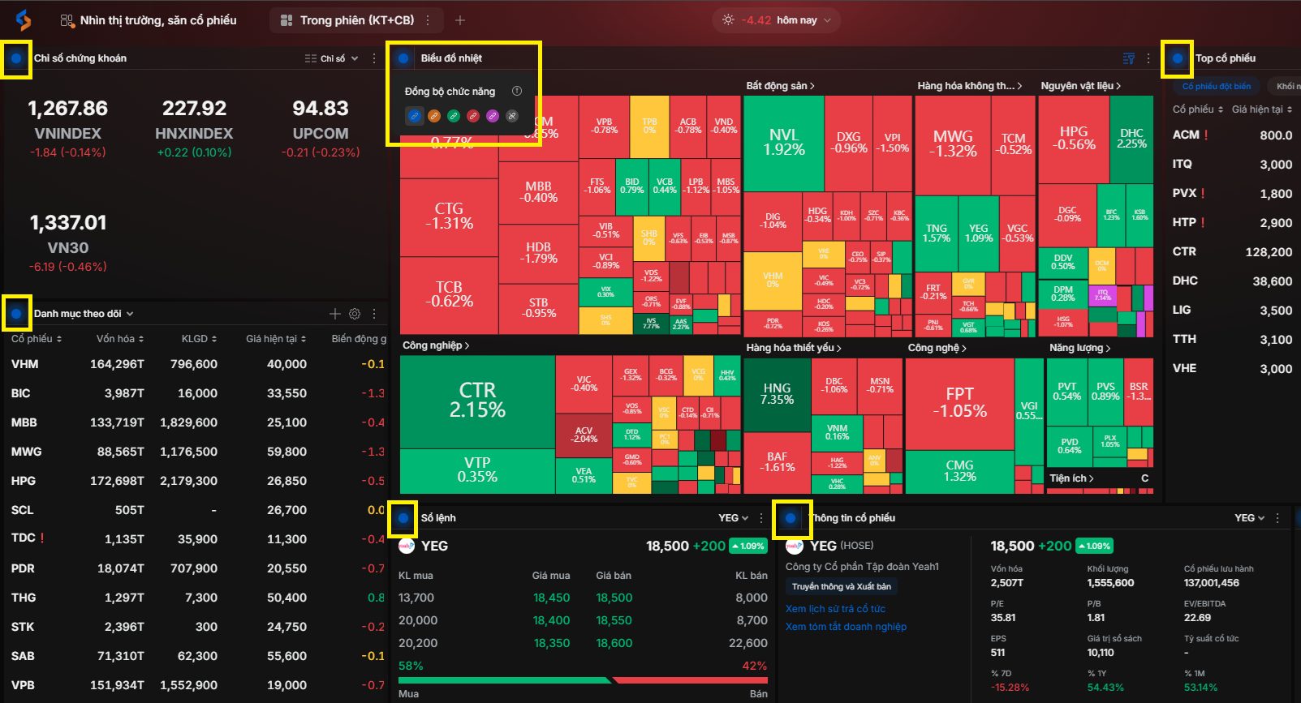1301x703 pixels.
Task: Open the 'Xem tóm tắt doanh nghiệp' link
Action: coord(846,627)
